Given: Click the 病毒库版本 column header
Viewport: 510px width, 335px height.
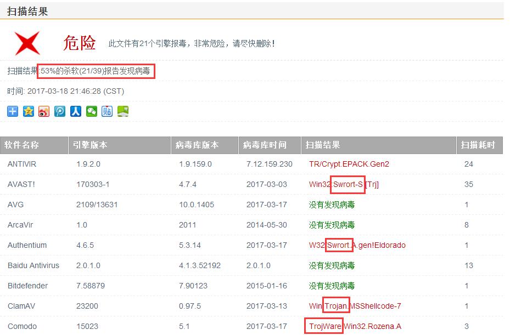Looking at the screenshot, I should pyautogui.click(x=205, y=145).
